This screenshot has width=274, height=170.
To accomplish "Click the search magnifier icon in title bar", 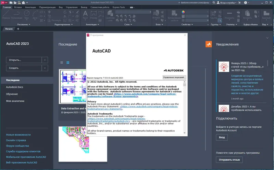I will pyautogui.click(x=214, y=3).
